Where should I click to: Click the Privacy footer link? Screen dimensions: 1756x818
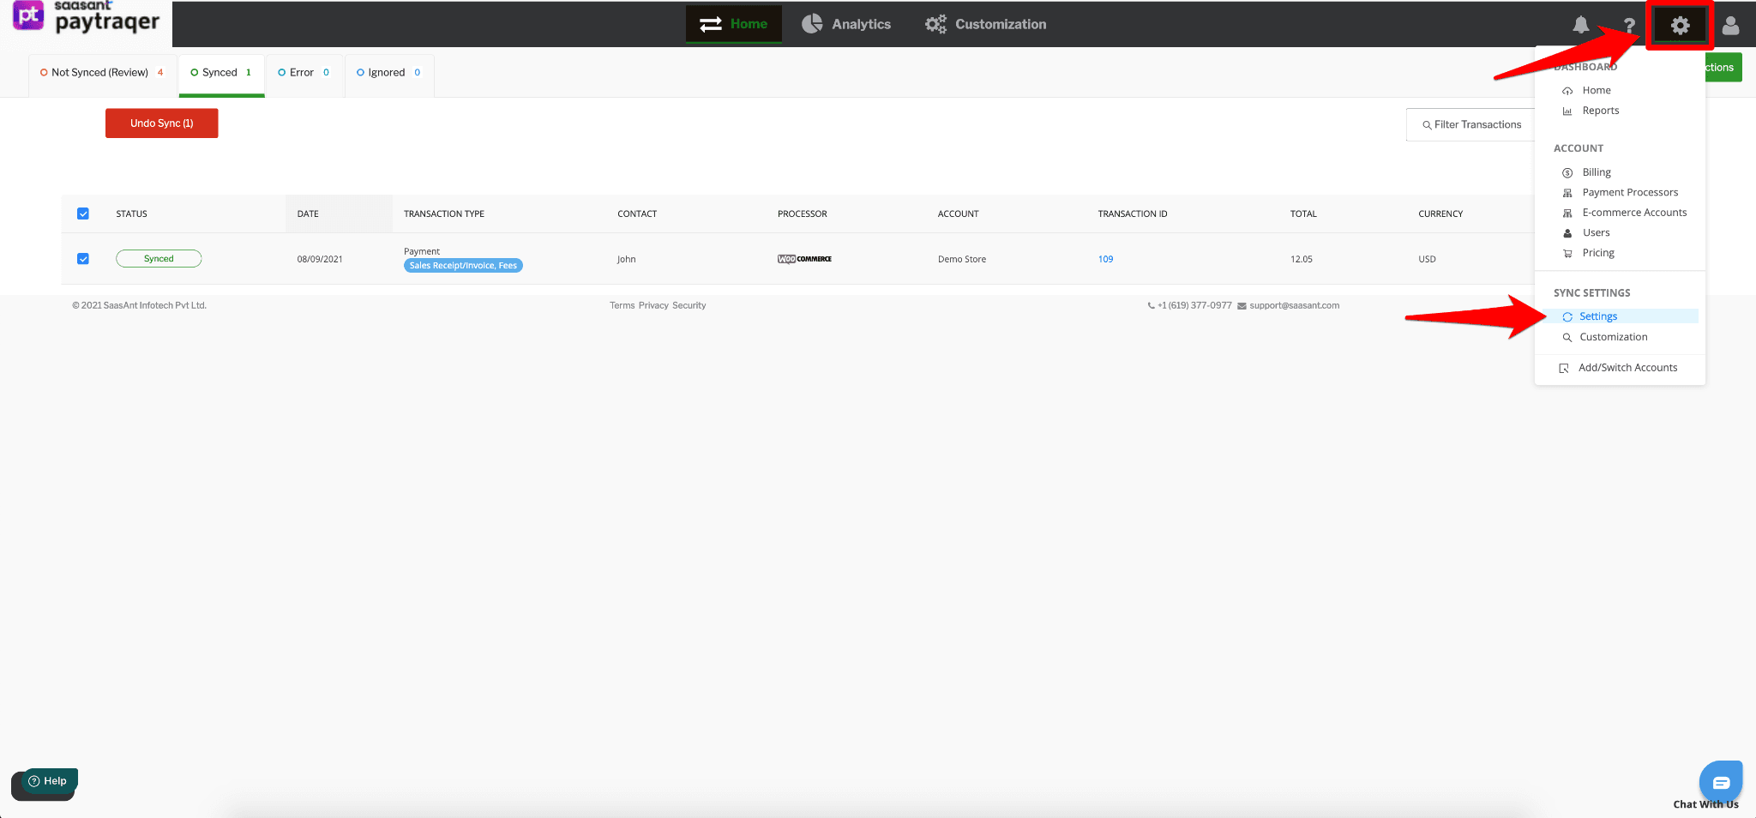tap(653, 305)
